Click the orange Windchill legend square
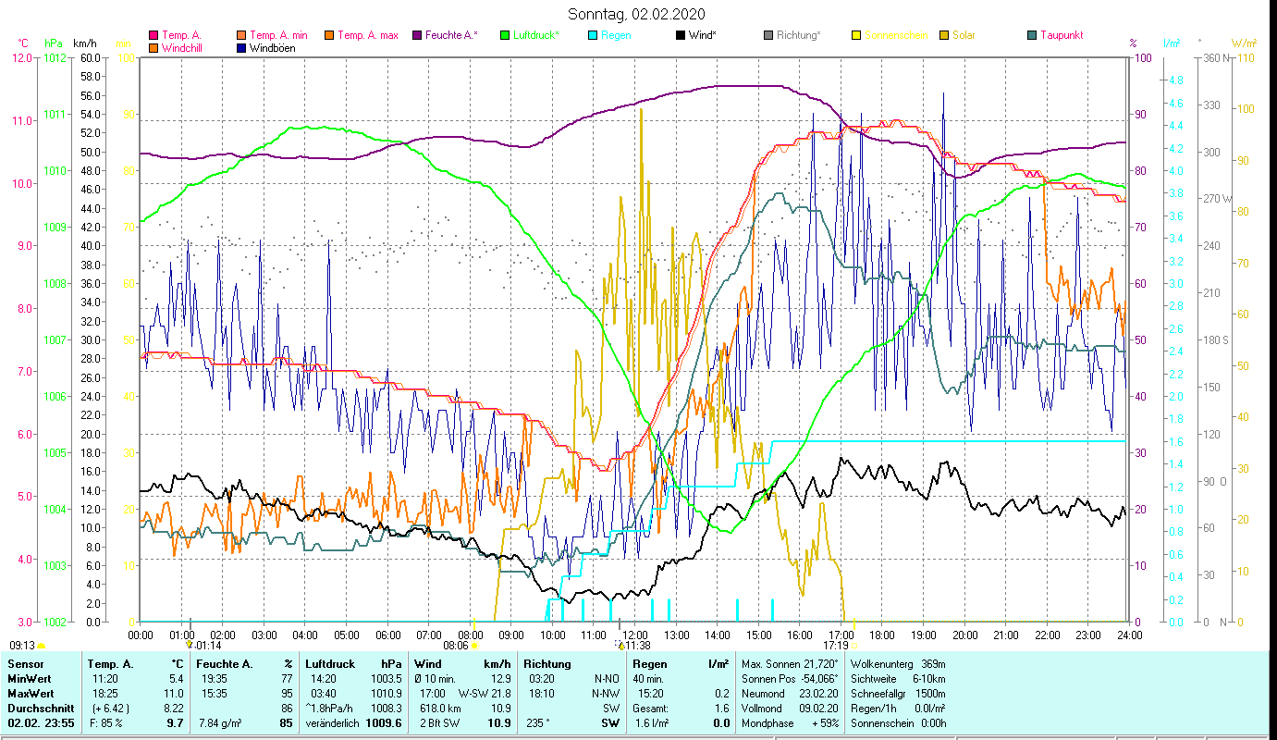The height and width of the screenshot is (740, 1277). (x=153, y=48)
